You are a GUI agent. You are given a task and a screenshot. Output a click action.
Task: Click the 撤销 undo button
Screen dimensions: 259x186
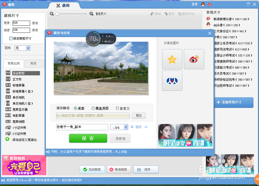pyautogui.click(x=155, y=14)
